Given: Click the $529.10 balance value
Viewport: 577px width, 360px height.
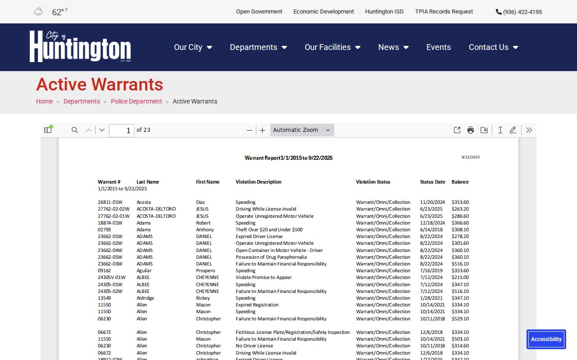Looking at the screenshot, I should point(460,319).
